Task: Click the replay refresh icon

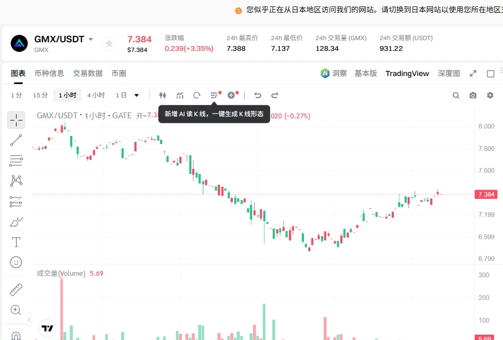Action: 197,95
